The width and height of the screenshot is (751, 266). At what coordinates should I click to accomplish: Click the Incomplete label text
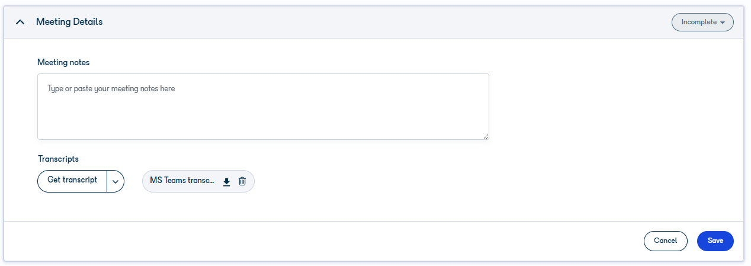[x=699, y=22]
